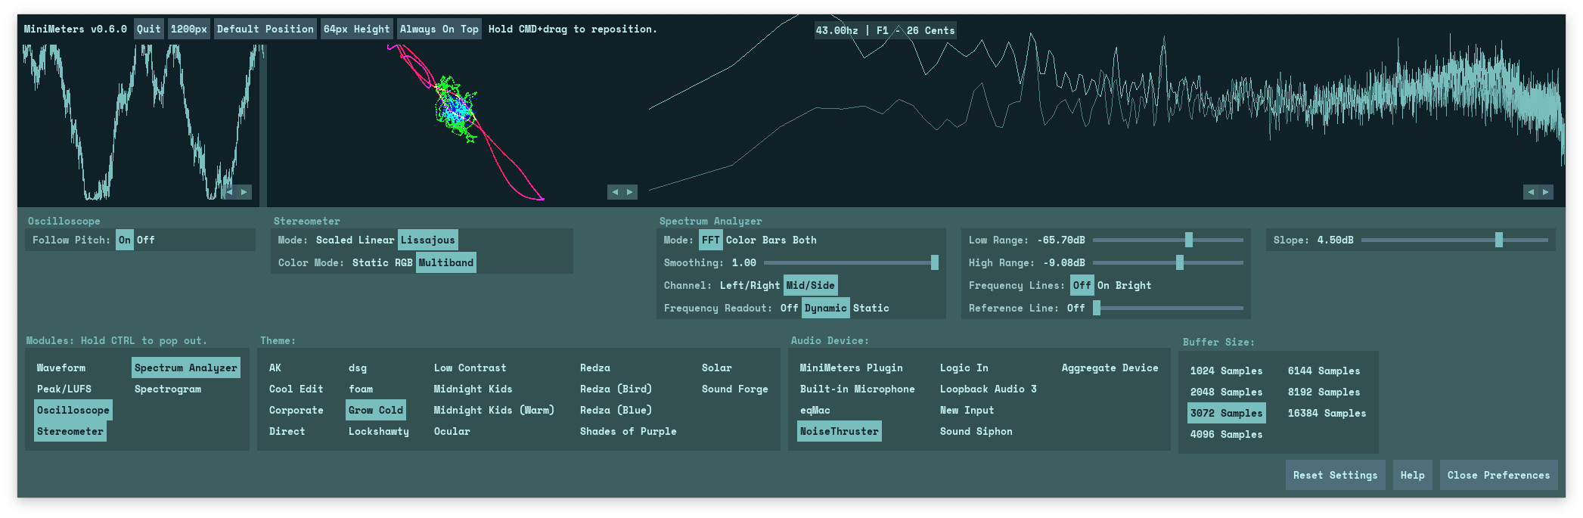Click the Slope slider handle
This screenshot has height=518, width=1583.
[1498, 240]
